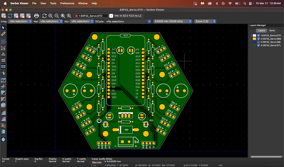Open the Window menu
The image size is (284, 167).
point(83,3)
